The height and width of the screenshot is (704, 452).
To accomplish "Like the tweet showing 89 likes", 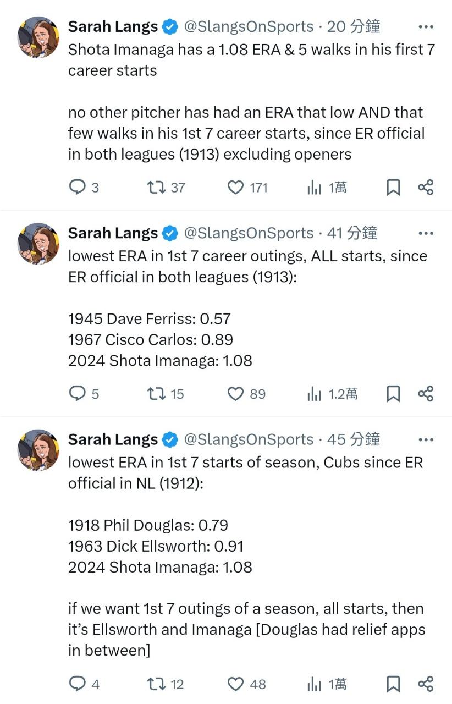I will (x=235, y=394).
